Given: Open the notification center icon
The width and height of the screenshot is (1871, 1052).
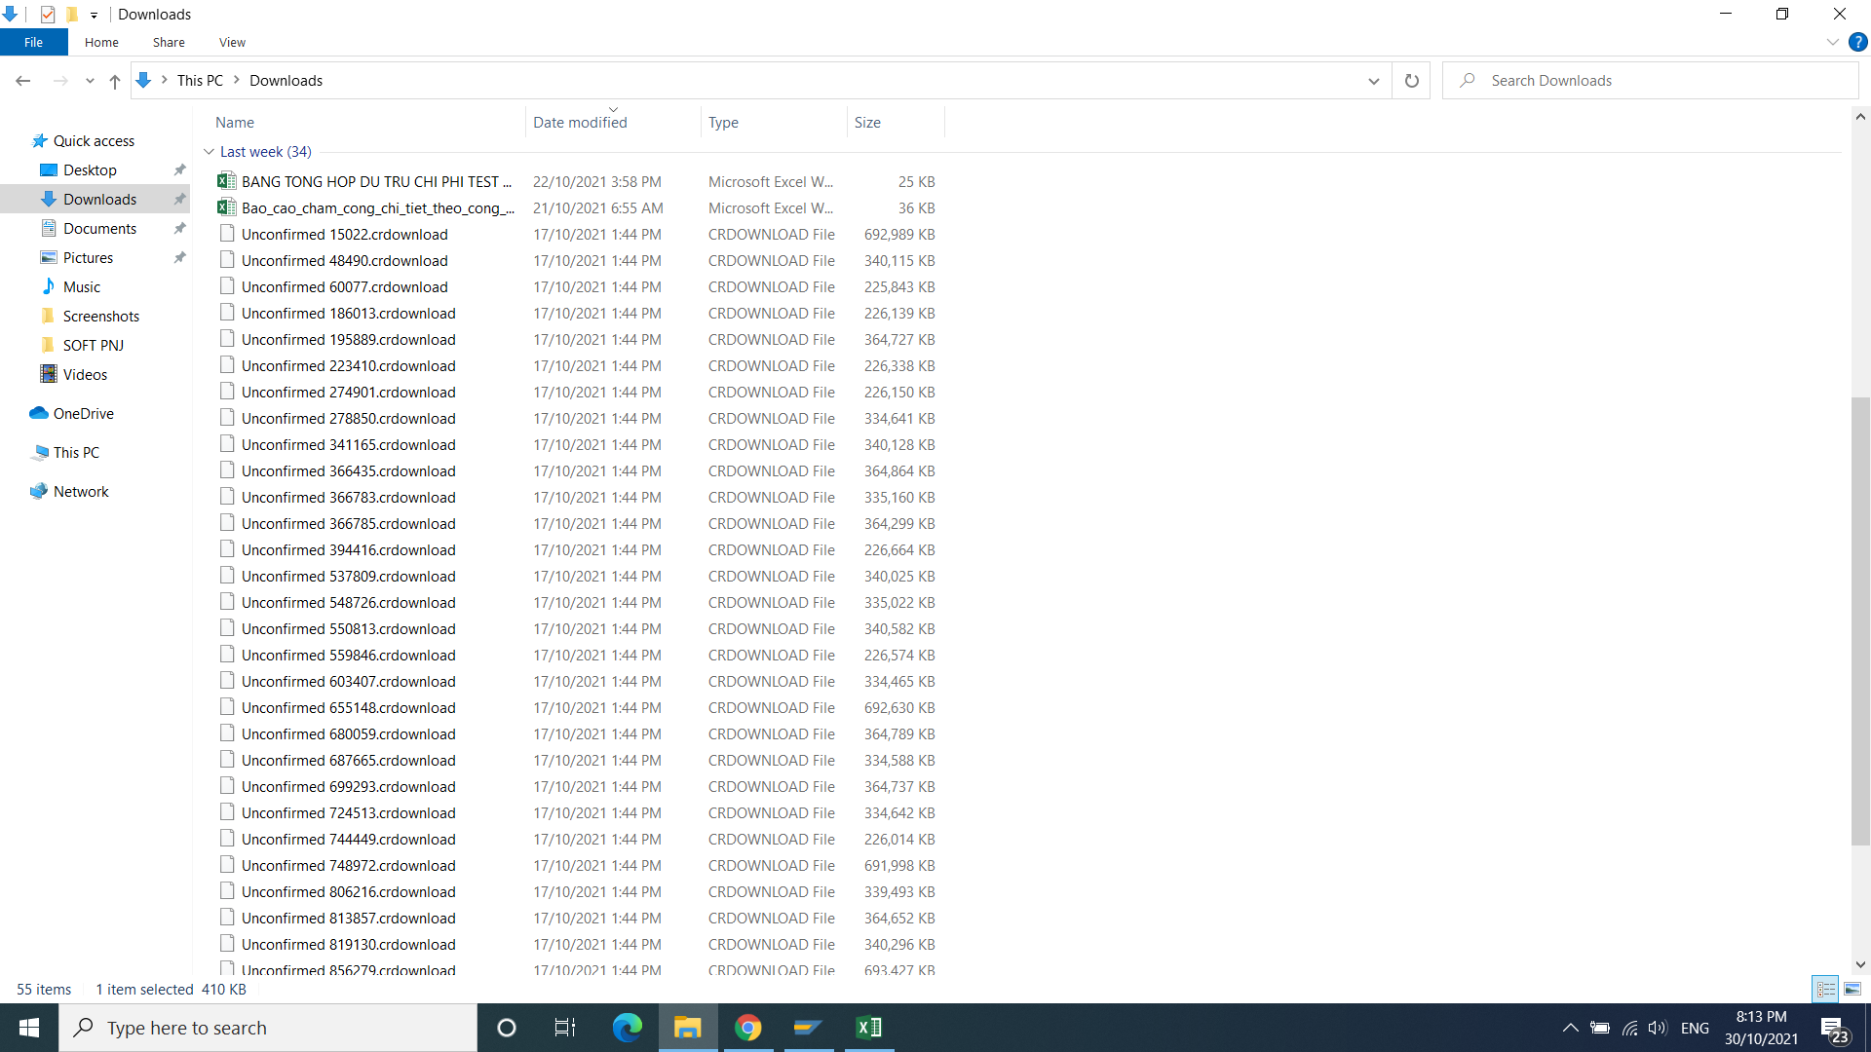Looking at the screenshot, I should coord(1834,1029).
